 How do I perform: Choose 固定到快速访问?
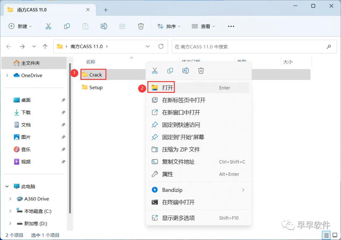(x=198, y=125)
